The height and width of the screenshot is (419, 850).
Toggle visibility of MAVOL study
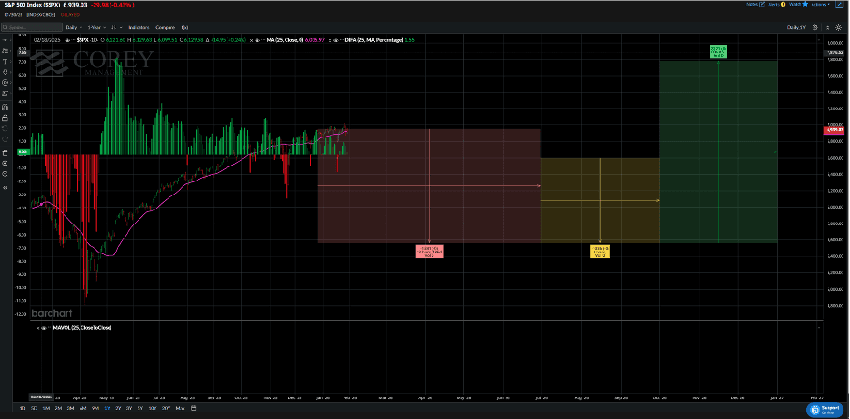pyautogui.click(x=44, y=328)
